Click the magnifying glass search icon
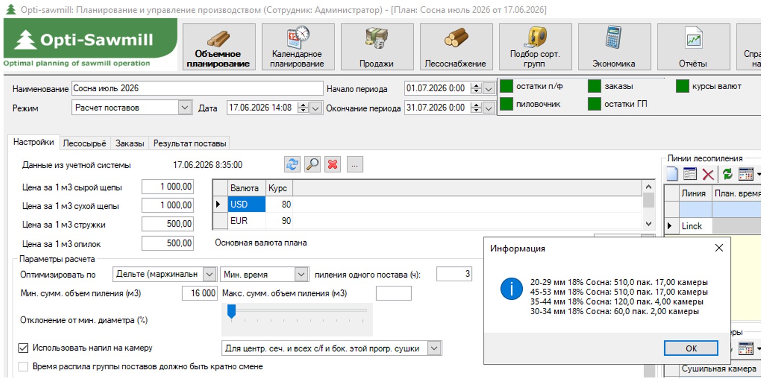The image size is (764, 379). point(312,165)
